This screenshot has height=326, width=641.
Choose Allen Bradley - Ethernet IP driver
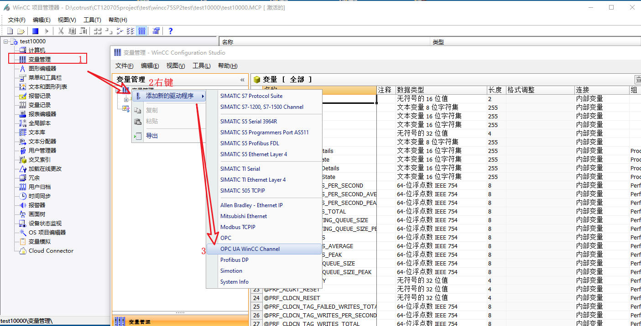click(265, 205)
